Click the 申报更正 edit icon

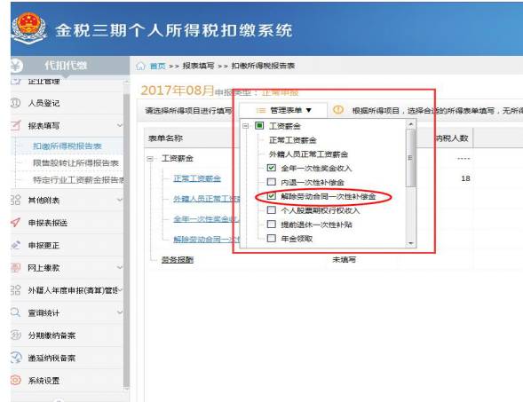(x=15, y=245)
